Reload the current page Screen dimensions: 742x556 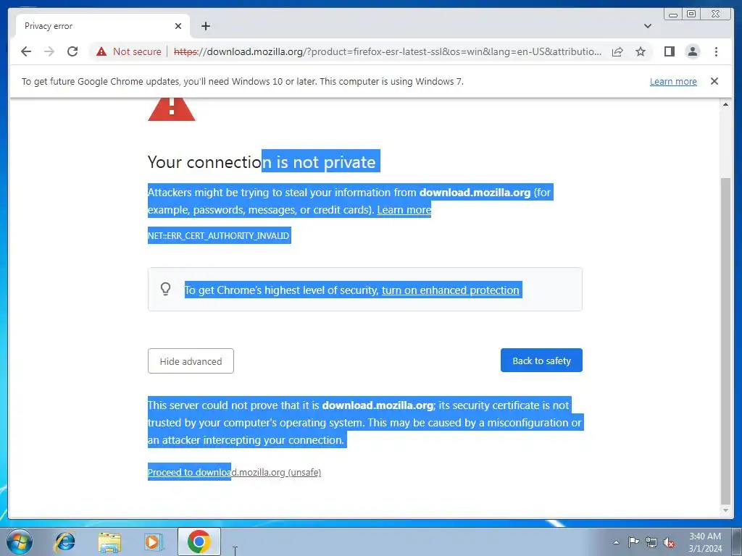click(72, 51)
